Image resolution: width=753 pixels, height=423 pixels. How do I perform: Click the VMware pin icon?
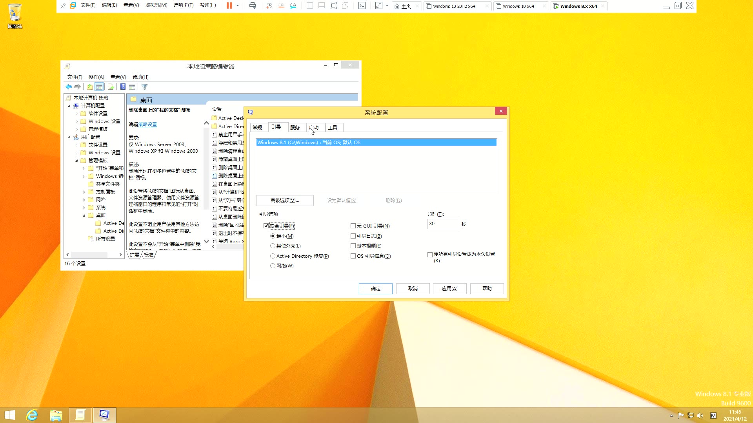click(x=63, y=5)
